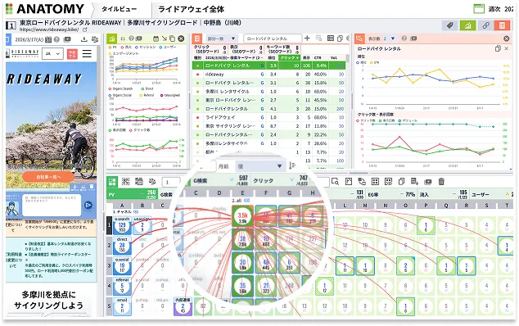The height and width of the screenshot is (326, 519).
Task: Toggle the orange table panel button
Action: tap(502, 25)
